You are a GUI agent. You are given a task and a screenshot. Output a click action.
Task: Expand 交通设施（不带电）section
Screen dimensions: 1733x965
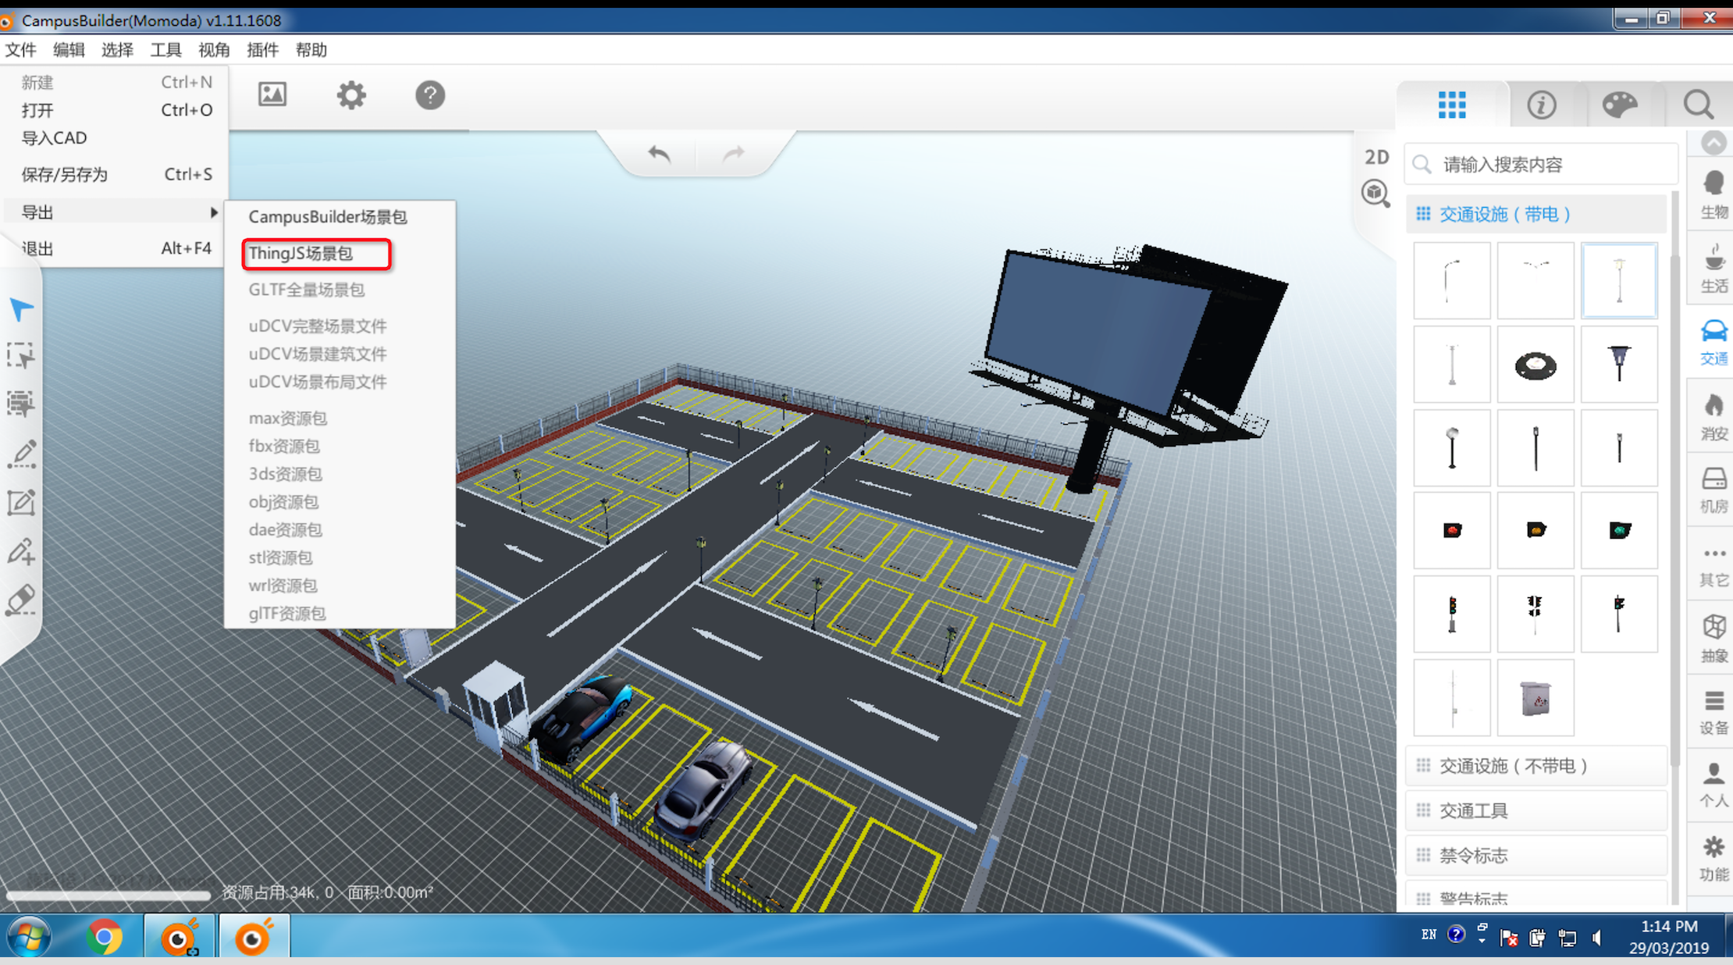[x=1536, y=766]
